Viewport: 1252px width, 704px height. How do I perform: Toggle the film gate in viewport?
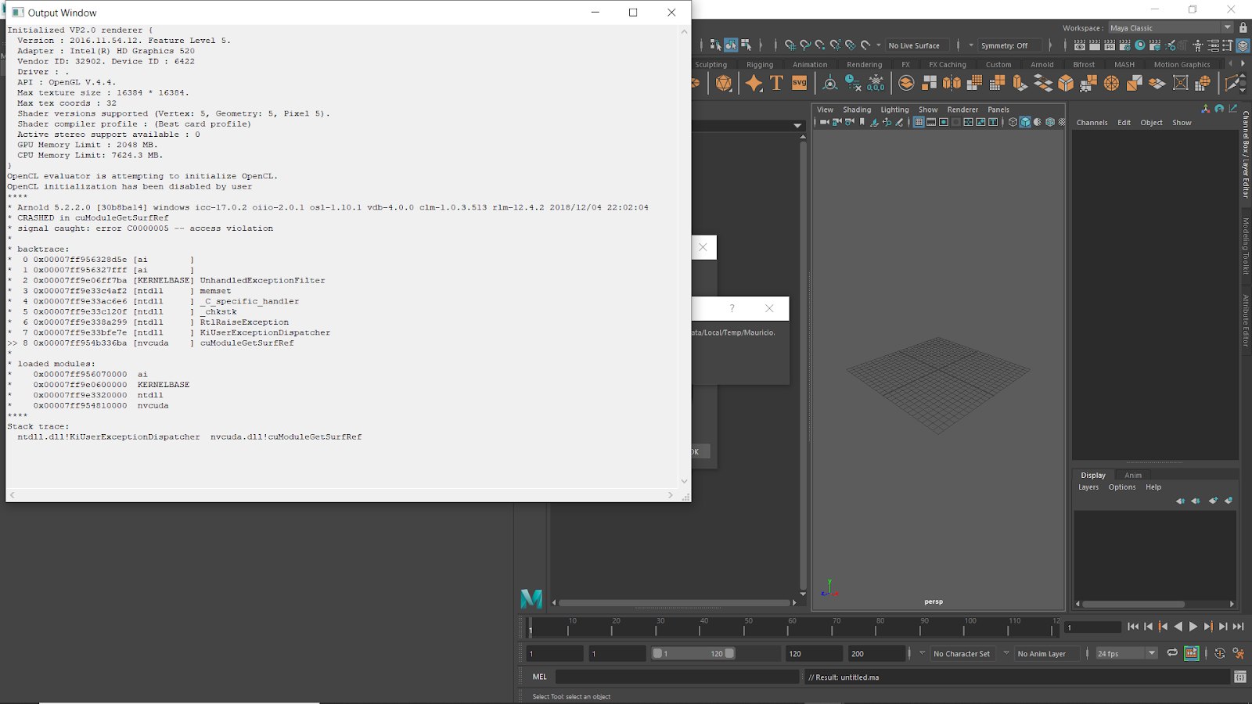tap(931, 122)
